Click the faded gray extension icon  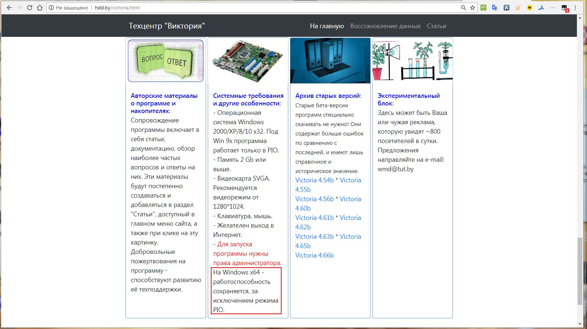coord(553,8)
